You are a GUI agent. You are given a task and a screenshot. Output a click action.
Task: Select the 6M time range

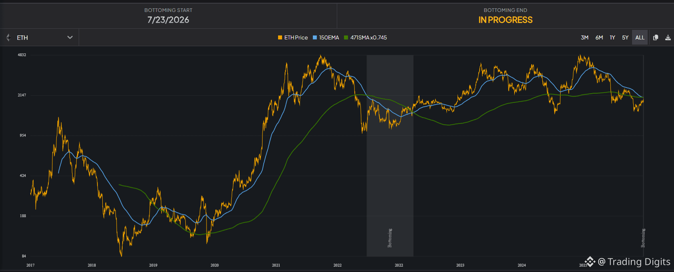599,37
